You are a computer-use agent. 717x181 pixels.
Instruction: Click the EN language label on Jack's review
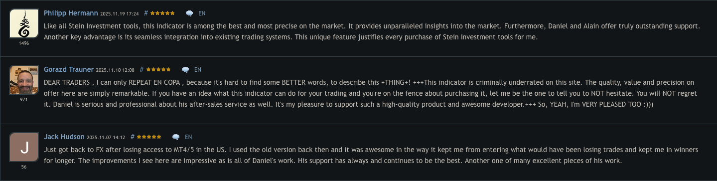tap(188, 137)
